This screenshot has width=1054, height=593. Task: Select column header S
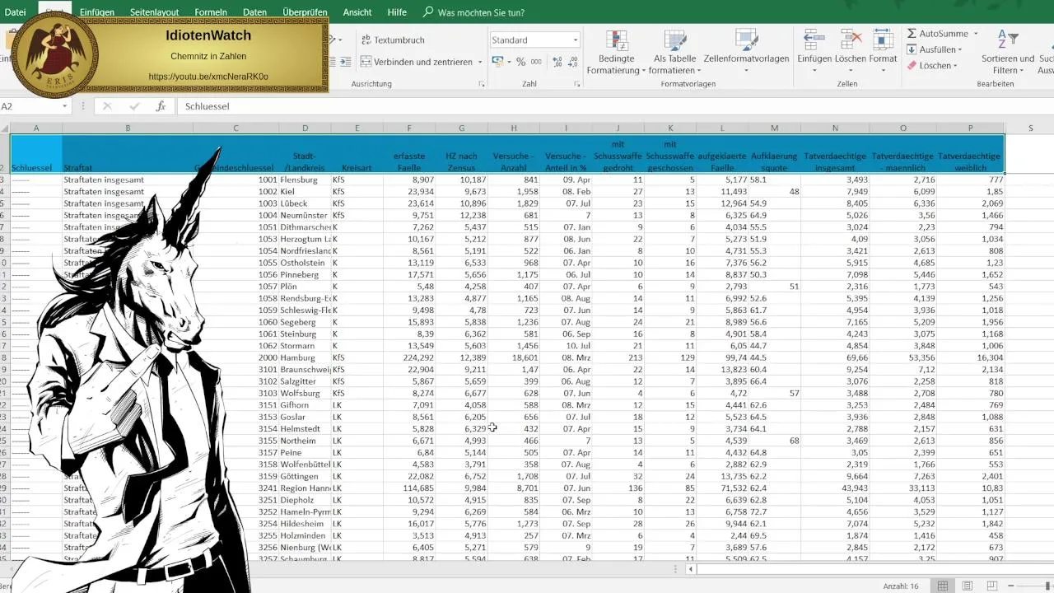(x=1030, y=128)
